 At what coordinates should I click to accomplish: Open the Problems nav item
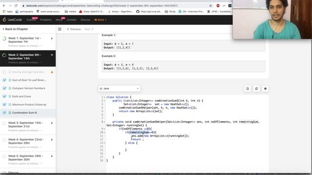pyautogui.click(x=45, y=20)
